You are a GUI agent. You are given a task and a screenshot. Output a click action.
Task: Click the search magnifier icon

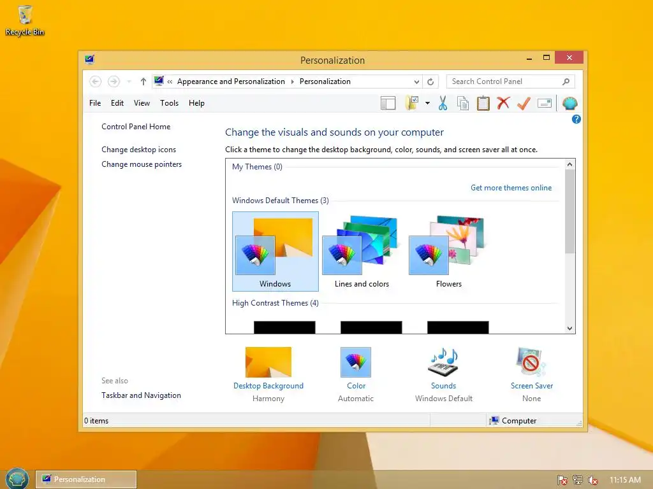pyautogui.click(x=566, y=81)
